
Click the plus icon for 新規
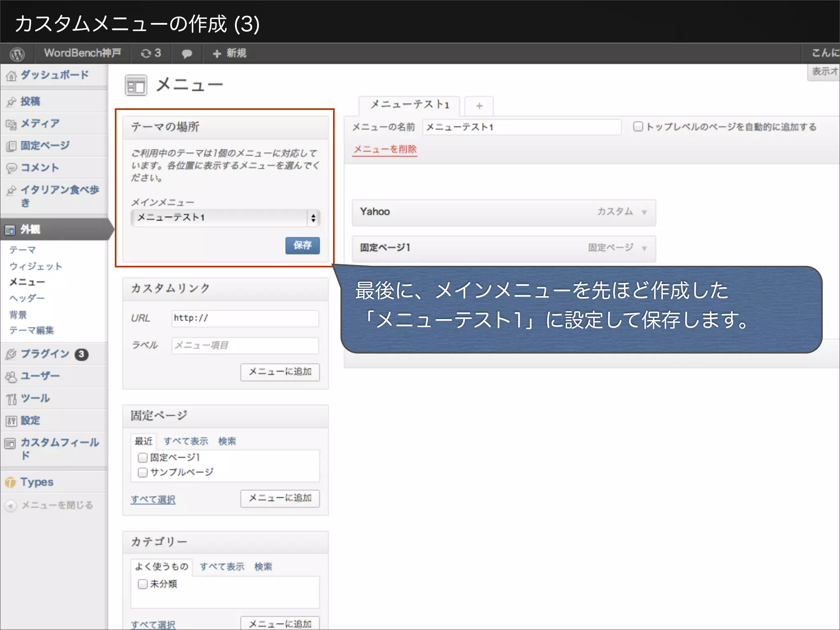pos(217,54)
